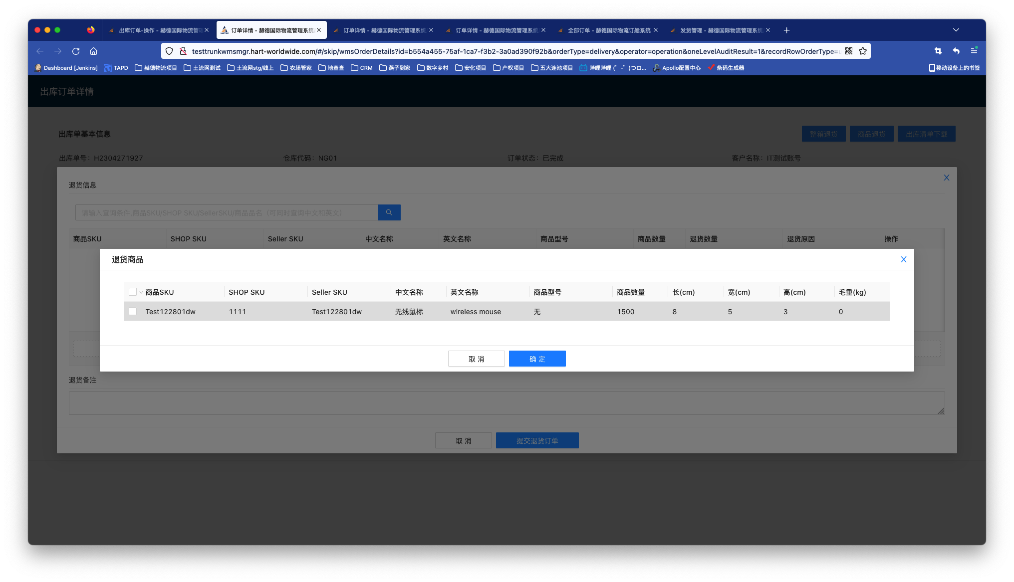The image size is (1014, 582).
Task: Open Firefox application menu hamburger icon
Action: [x=974, y=51]
